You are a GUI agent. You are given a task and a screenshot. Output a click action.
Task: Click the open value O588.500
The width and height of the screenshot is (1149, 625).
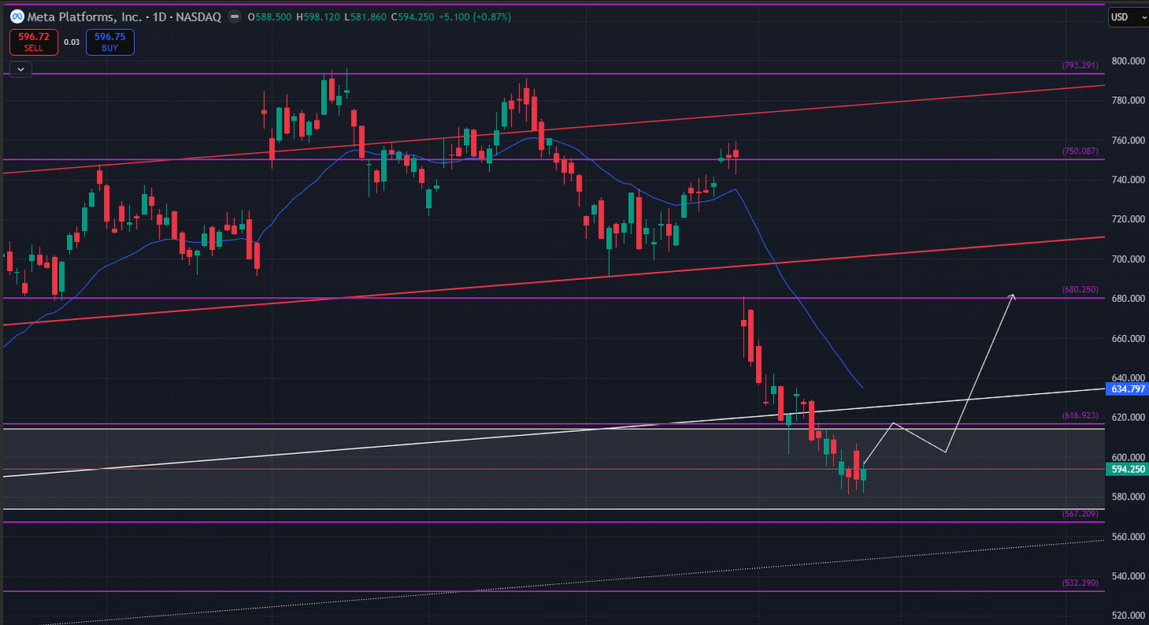click(269, 17)
